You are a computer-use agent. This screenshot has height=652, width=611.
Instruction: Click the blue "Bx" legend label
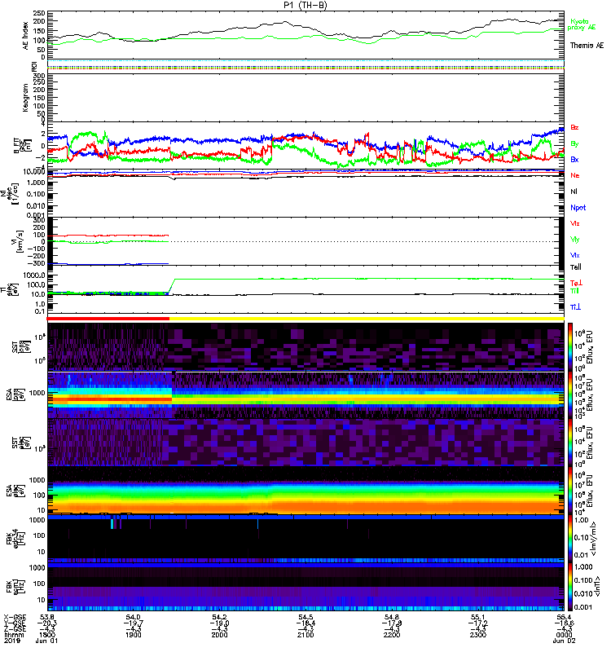(574, 159)
